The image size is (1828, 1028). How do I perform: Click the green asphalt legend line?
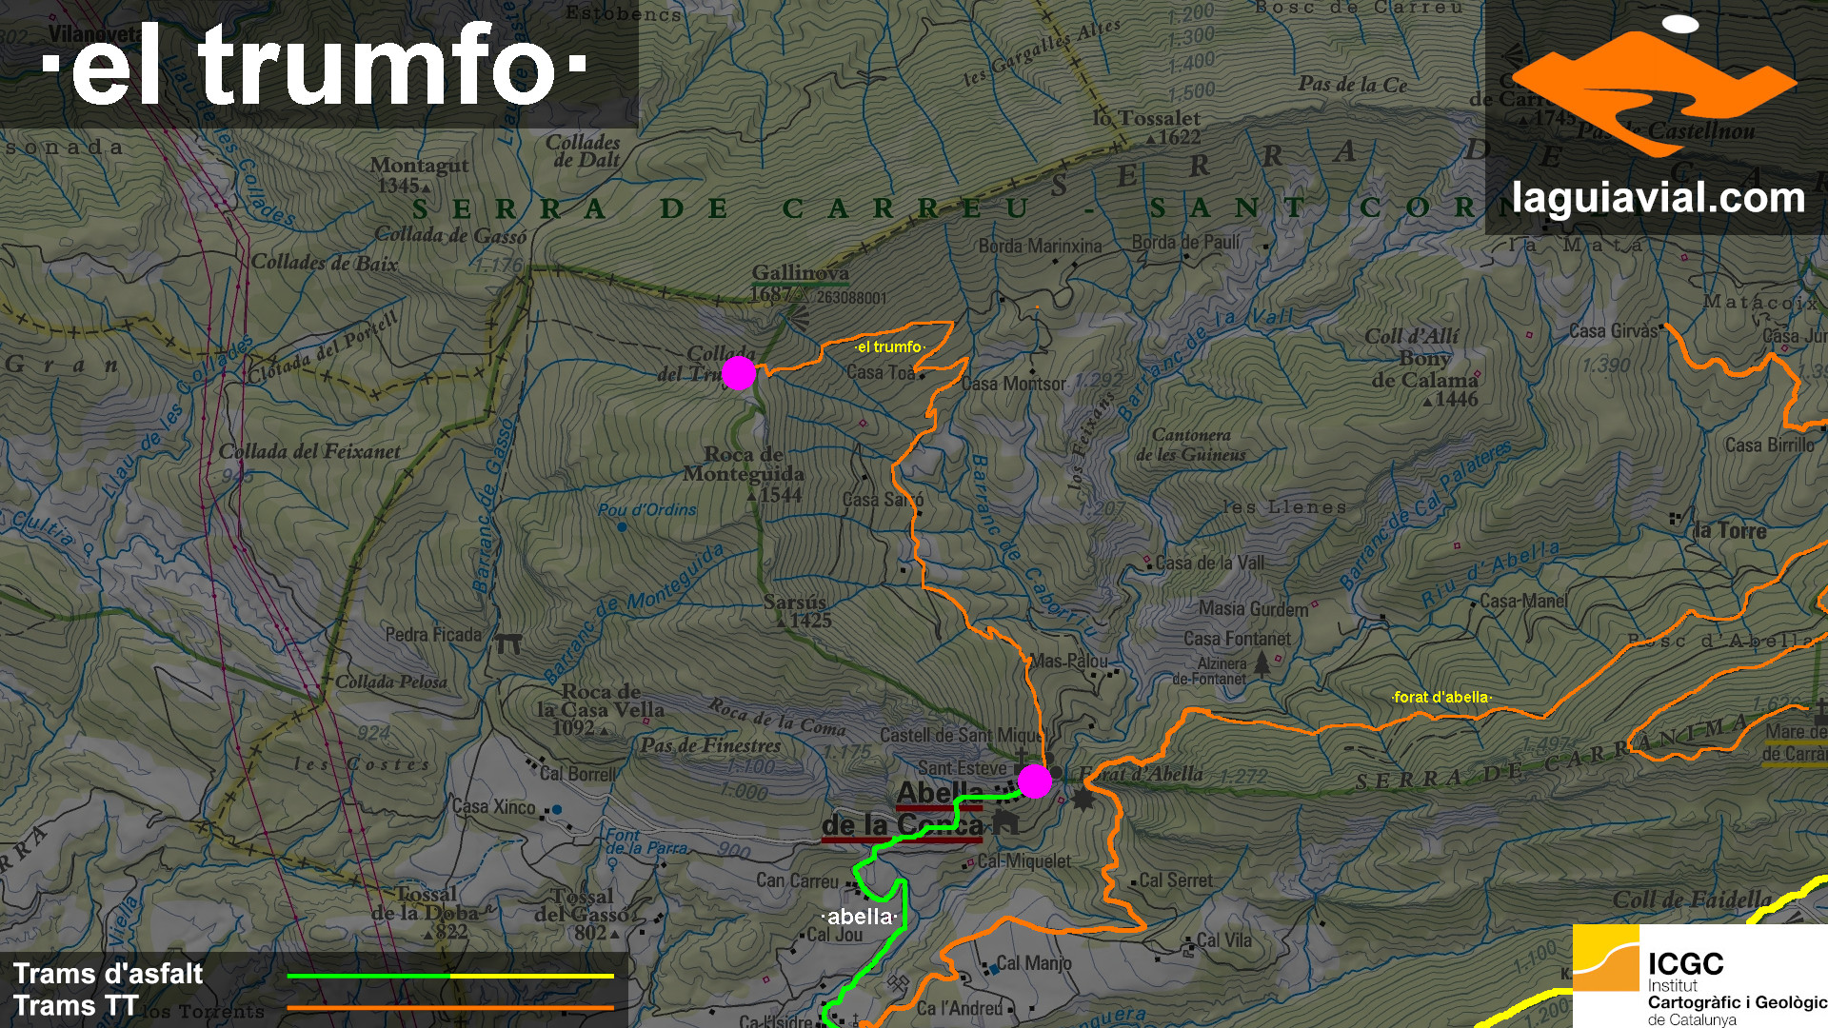coord(368,976)
